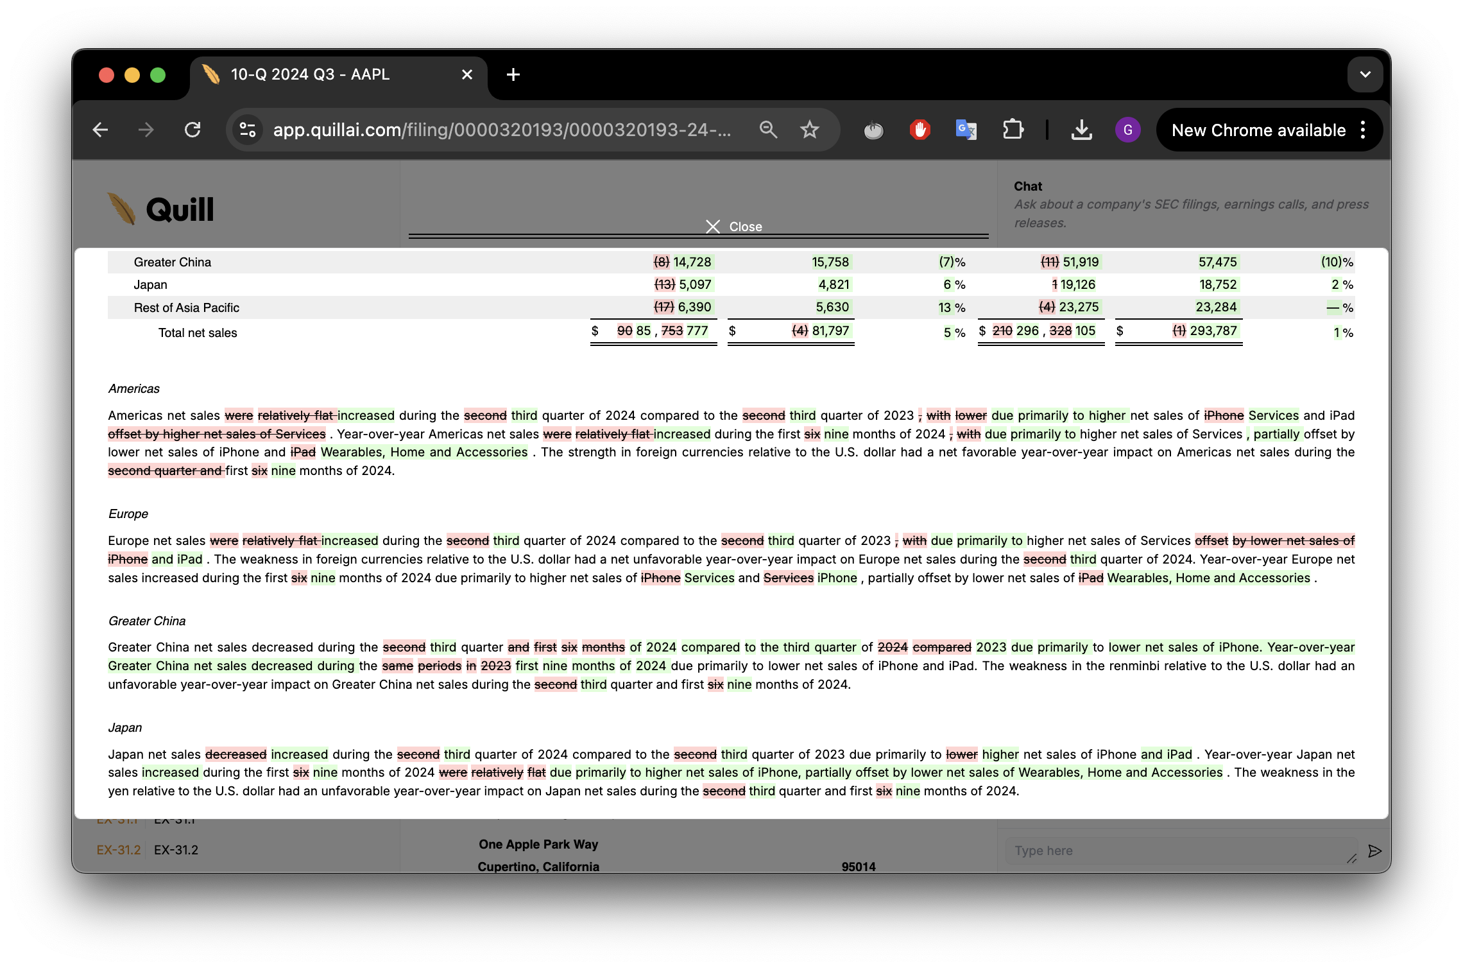The width and height of the screenshot is (1463, 968).
Task: Click the Greater China section heading
Action: click(147, 621)
